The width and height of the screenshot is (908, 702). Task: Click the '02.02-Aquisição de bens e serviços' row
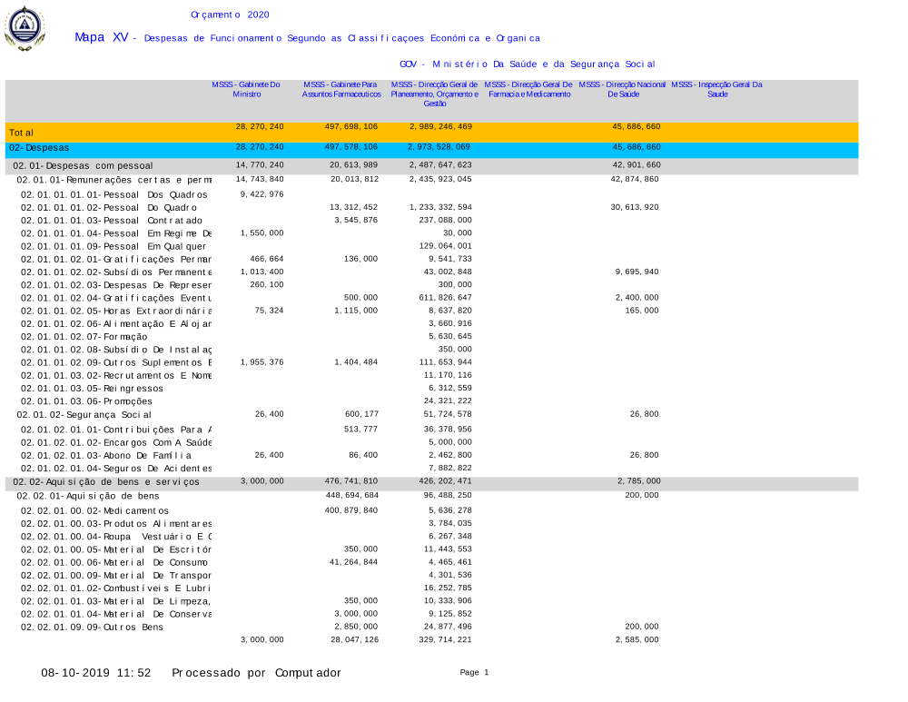[x=106, y=482]
